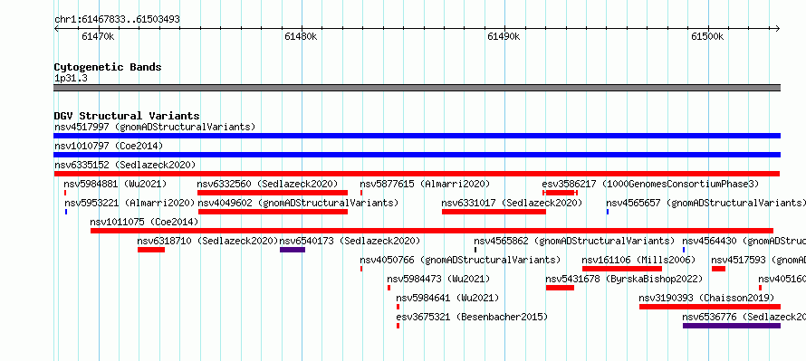Select the red bar under nsv3190393
Viewport: 806px width, 361px height.
point(710,307)
